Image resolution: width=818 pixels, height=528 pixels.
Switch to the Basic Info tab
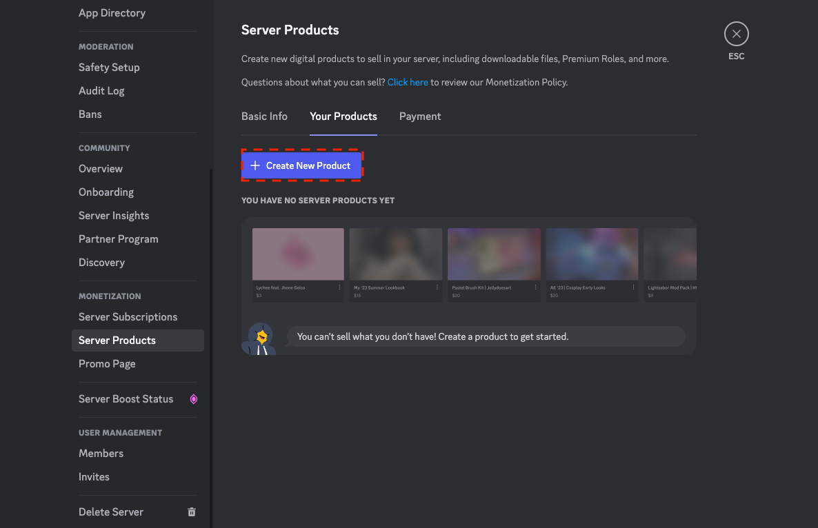click(264, 116)
